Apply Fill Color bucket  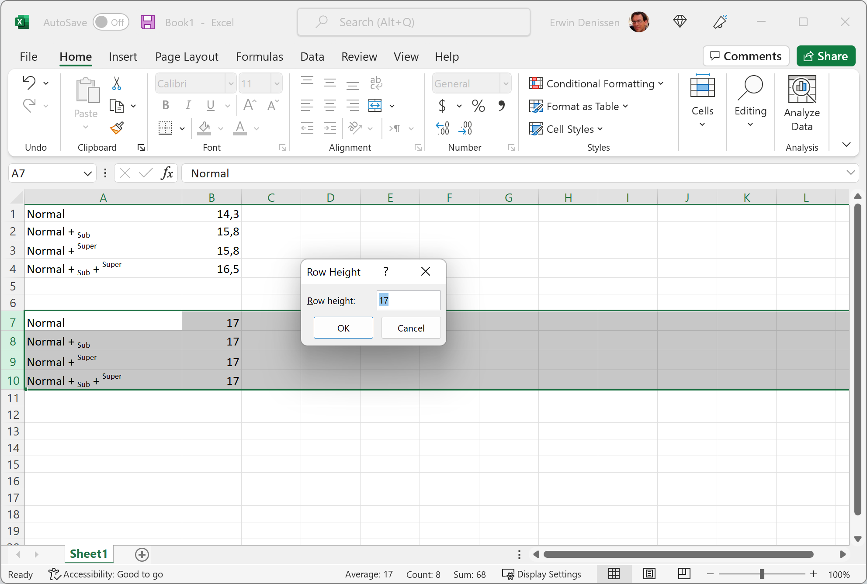tap(205, 128)
